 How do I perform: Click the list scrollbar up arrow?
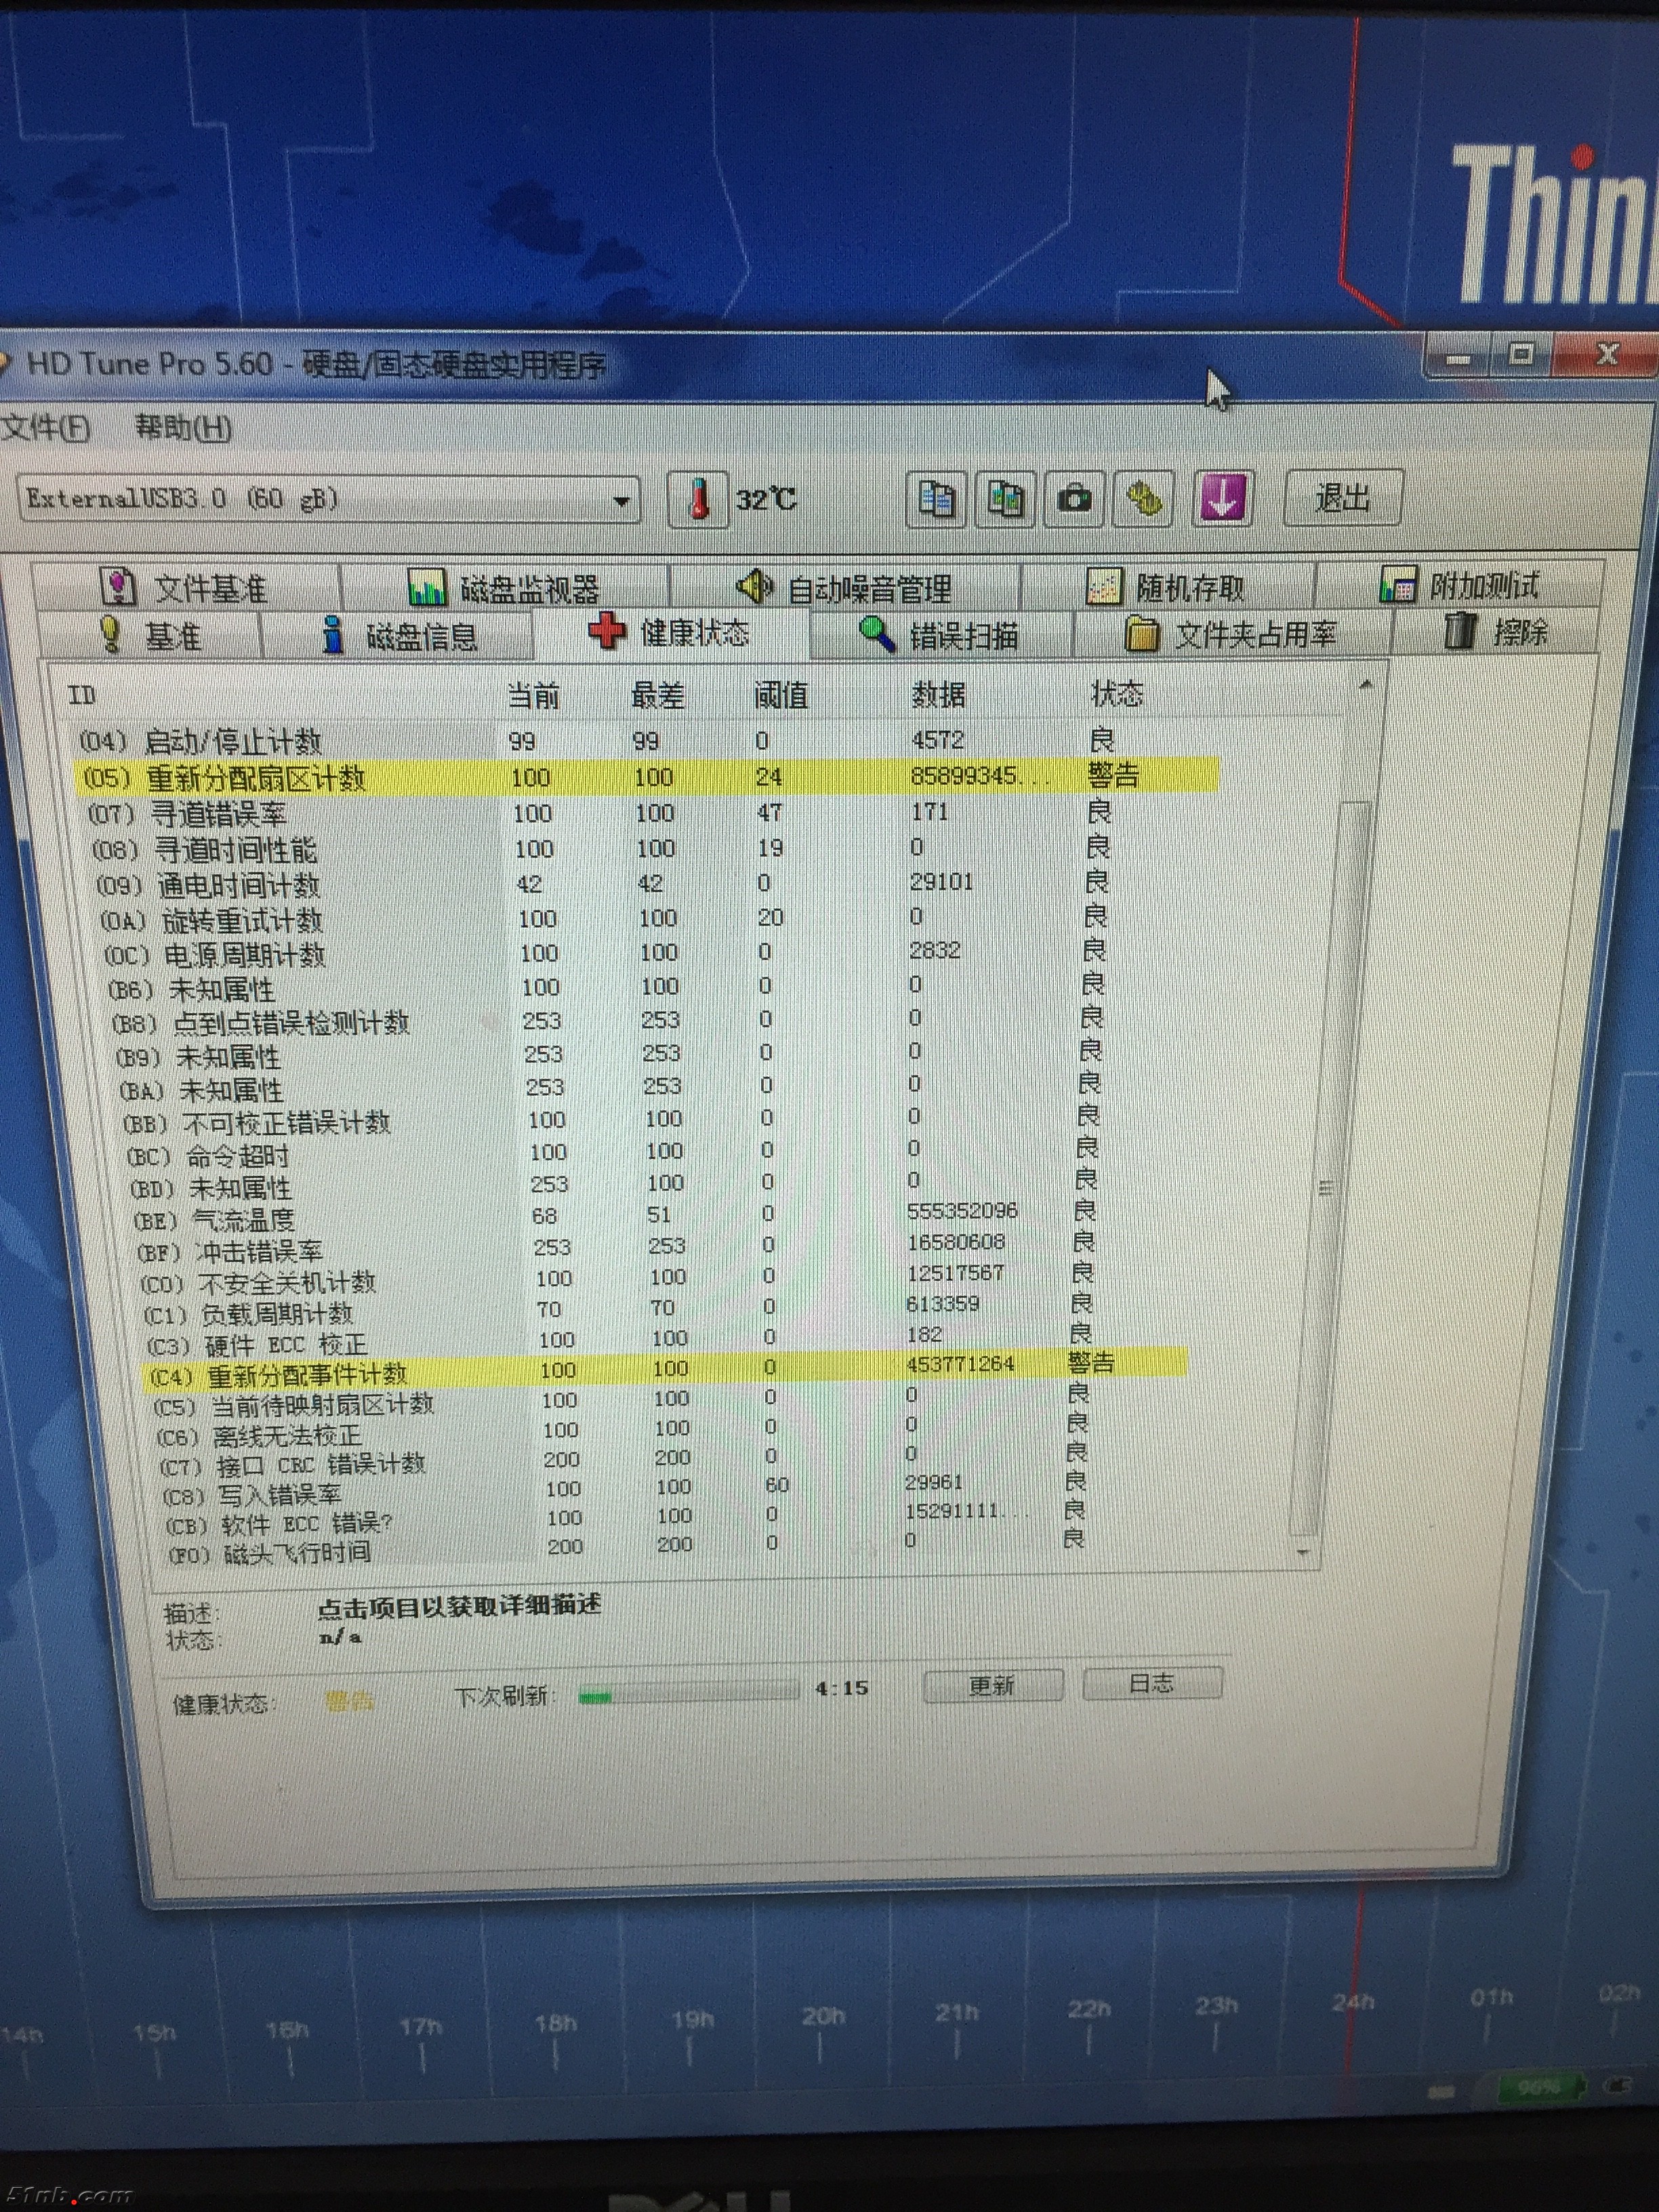[x=1365, y=686]
